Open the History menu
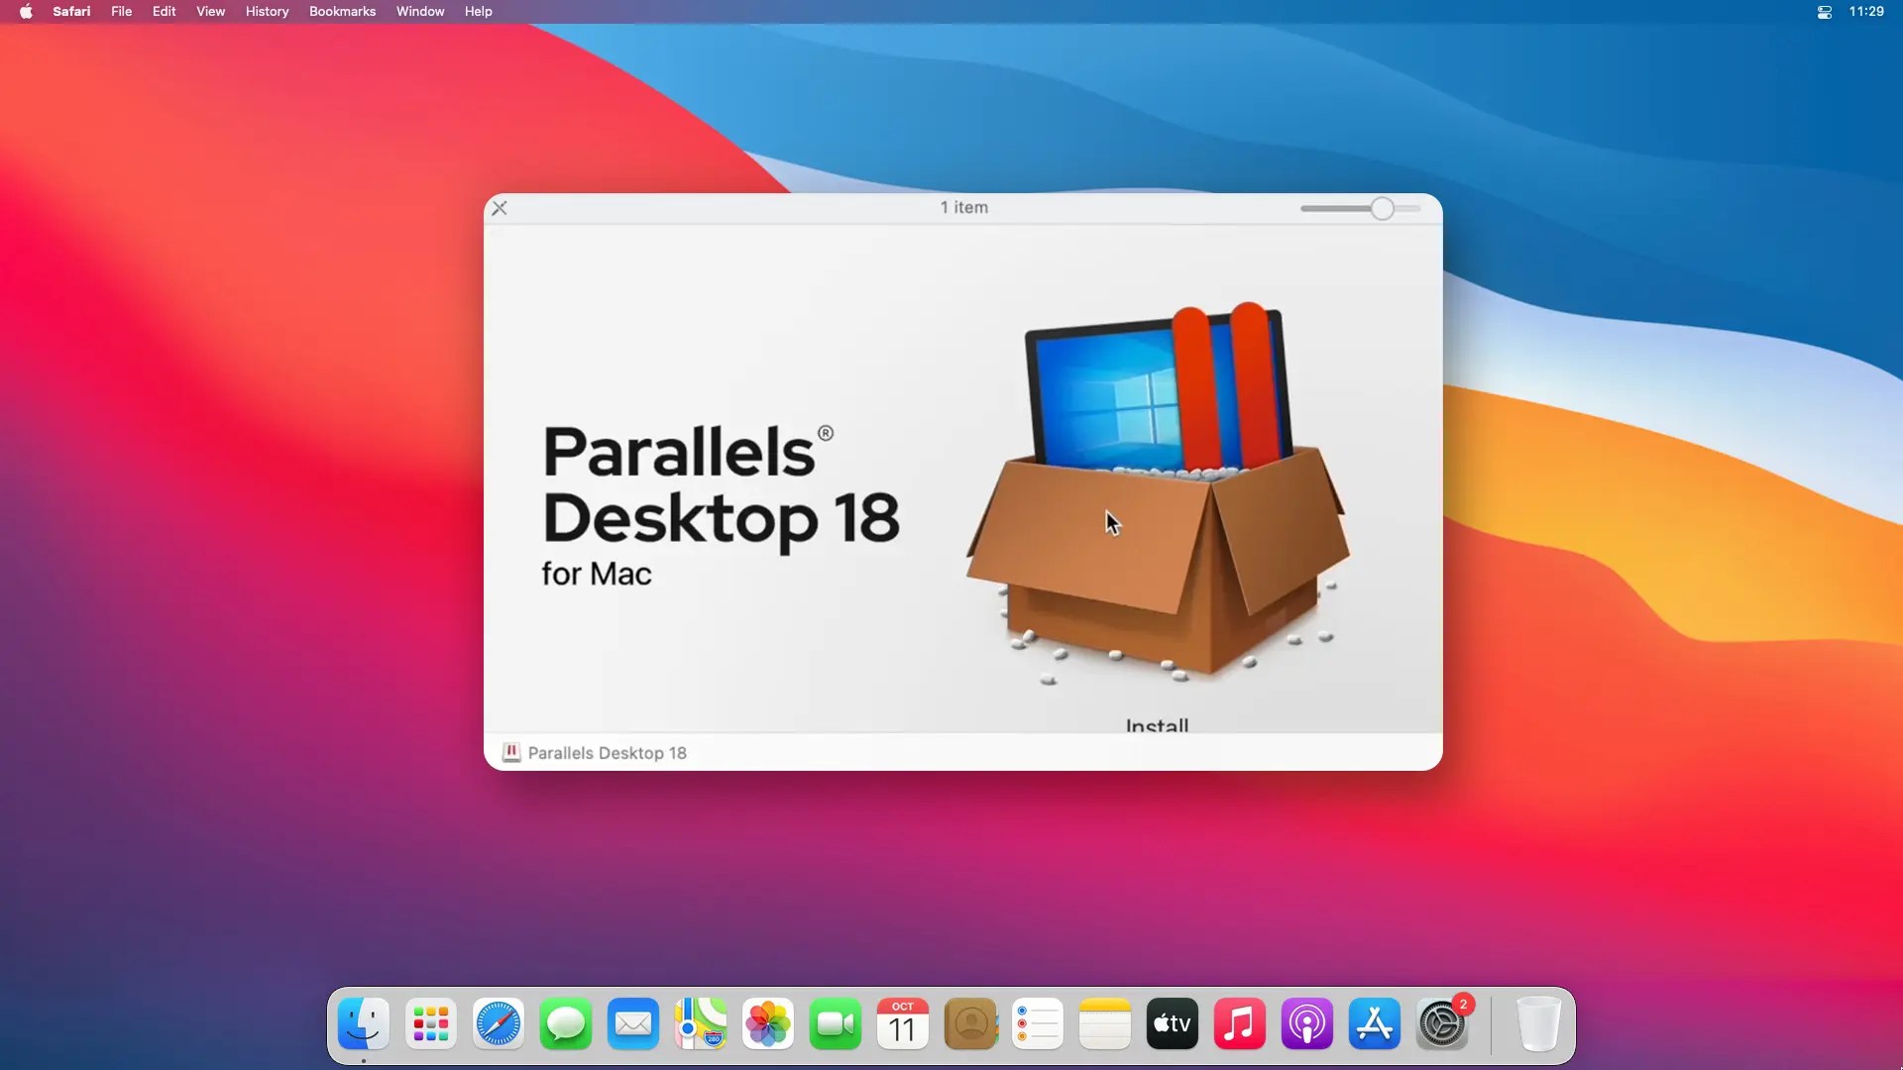Viewport: 1903px width, 1070px height. 267,11
